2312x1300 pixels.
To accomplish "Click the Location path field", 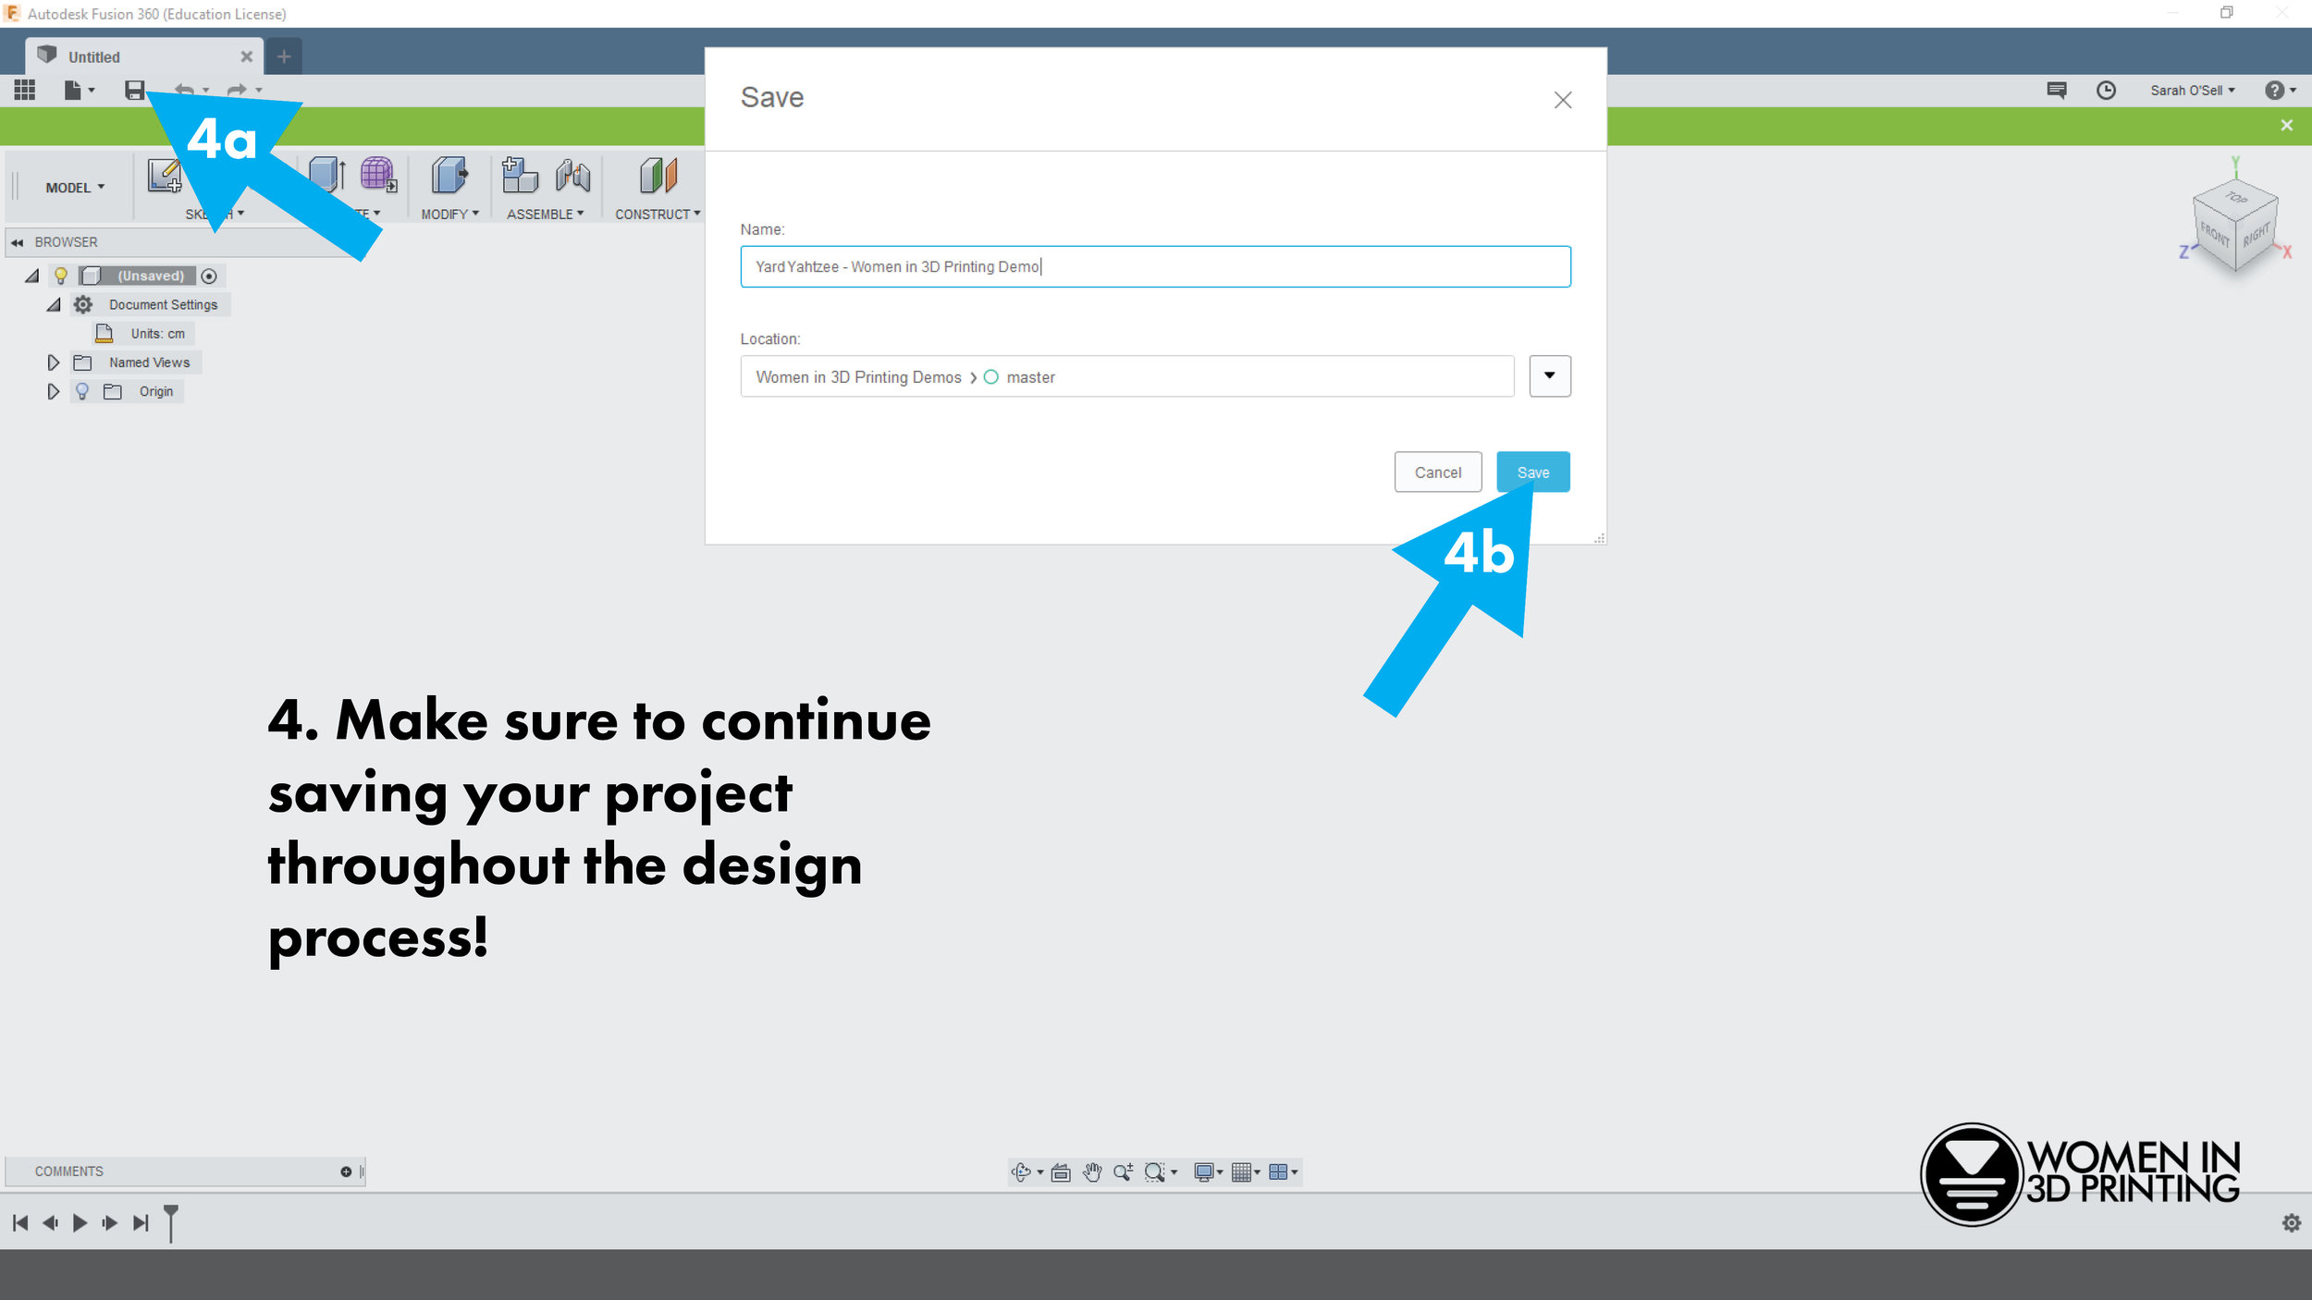I will pos(1126,376).
